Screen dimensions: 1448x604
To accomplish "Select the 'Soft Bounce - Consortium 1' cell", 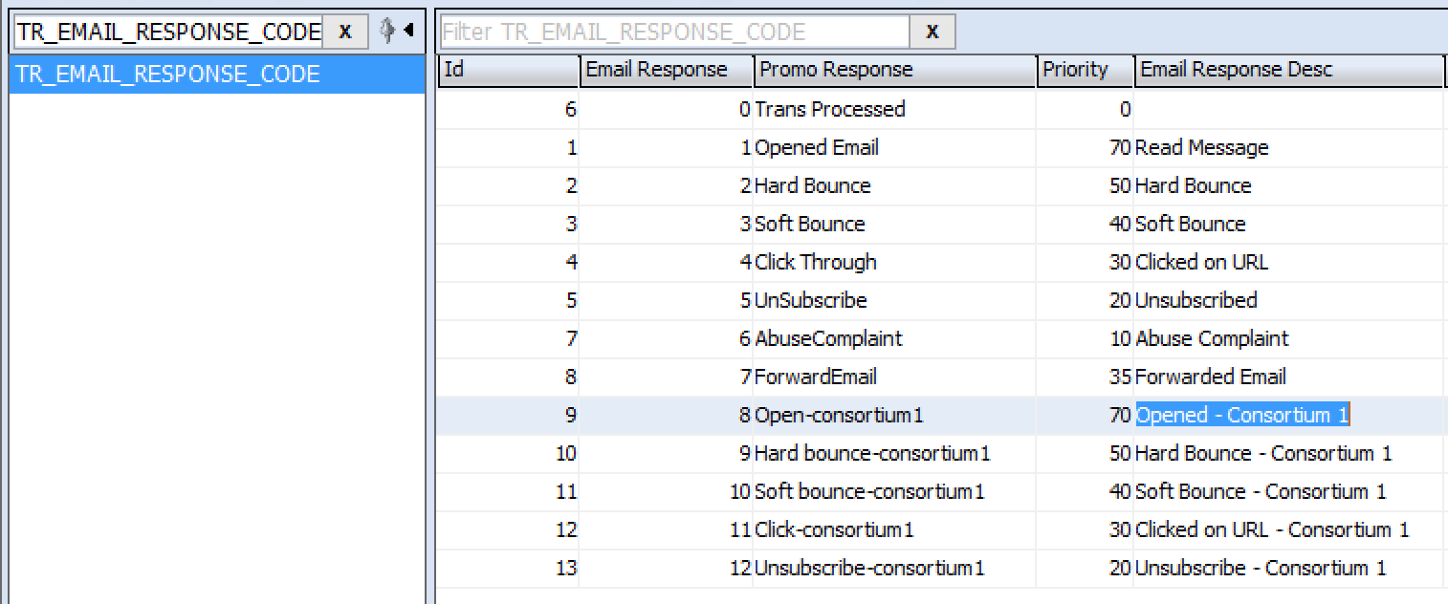I will (1288, 492).
